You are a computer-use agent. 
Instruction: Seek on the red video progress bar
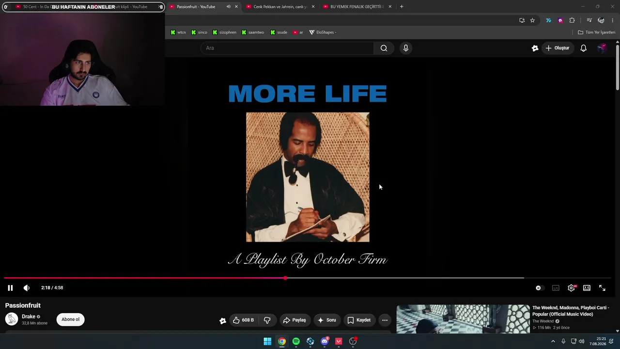(x=307, y=278)
